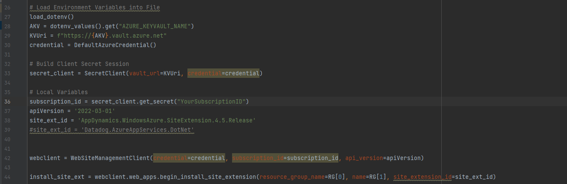The width and height of the screenshot is (567, 184).
Task: Click WebSiteManagementClient class name
Action: 110,158
